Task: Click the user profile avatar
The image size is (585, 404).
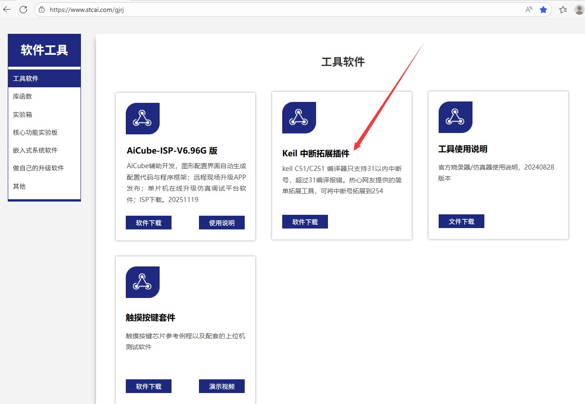Action: coord(579,9)
